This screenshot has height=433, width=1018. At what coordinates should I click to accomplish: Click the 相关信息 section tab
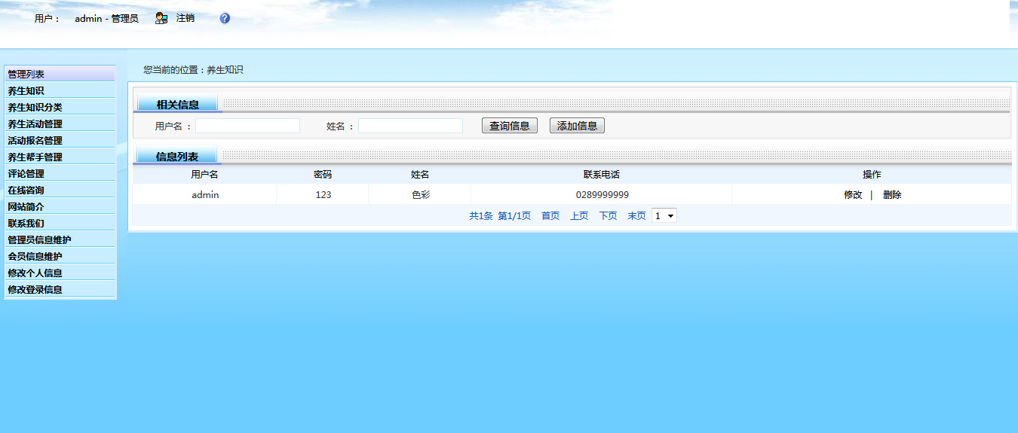pyautogui.click(x=177, y=104)
